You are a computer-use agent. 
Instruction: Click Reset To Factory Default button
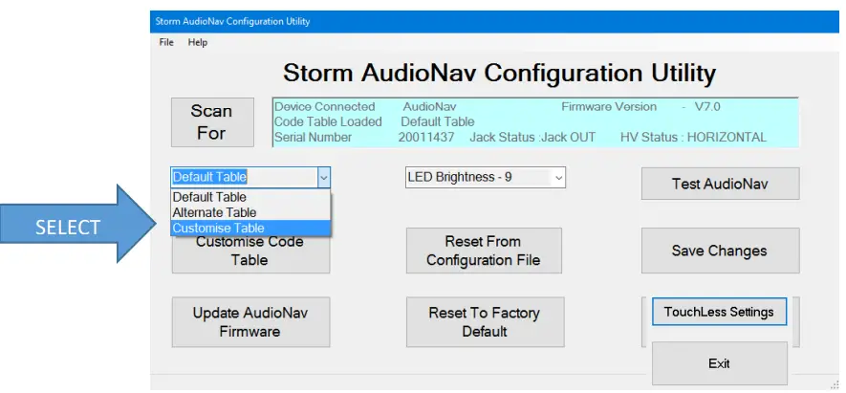click(485, 321)
